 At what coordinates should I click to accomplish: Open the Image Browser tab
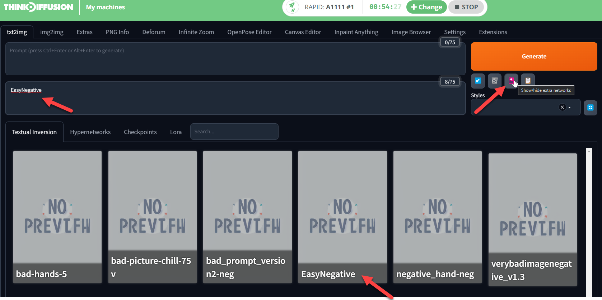pos(411,32)
